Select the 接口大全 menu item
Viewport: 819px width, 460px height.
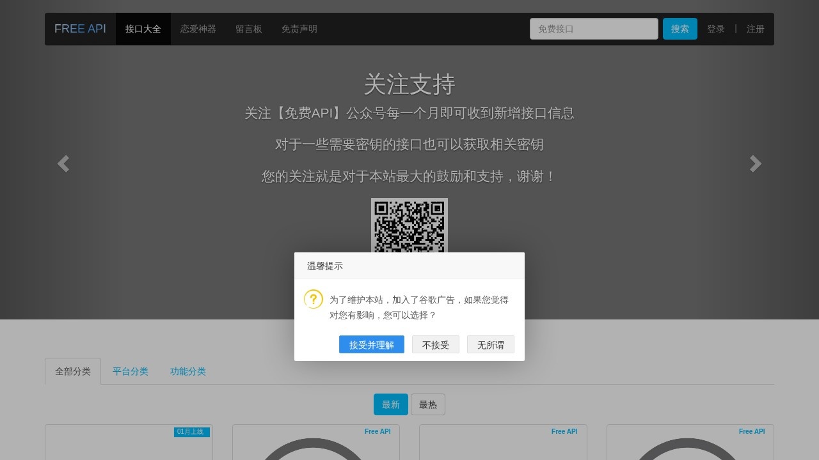[x=143, y=29]
